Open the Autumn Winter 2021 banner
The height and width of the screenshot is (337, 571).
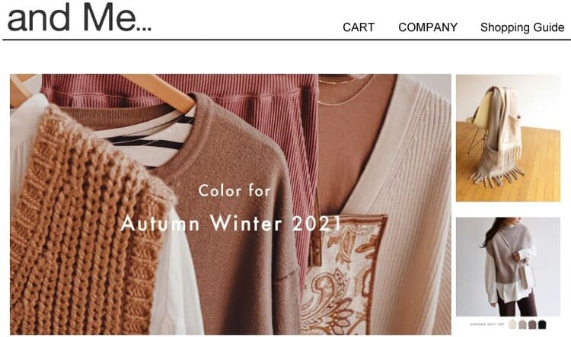point(231,204)
